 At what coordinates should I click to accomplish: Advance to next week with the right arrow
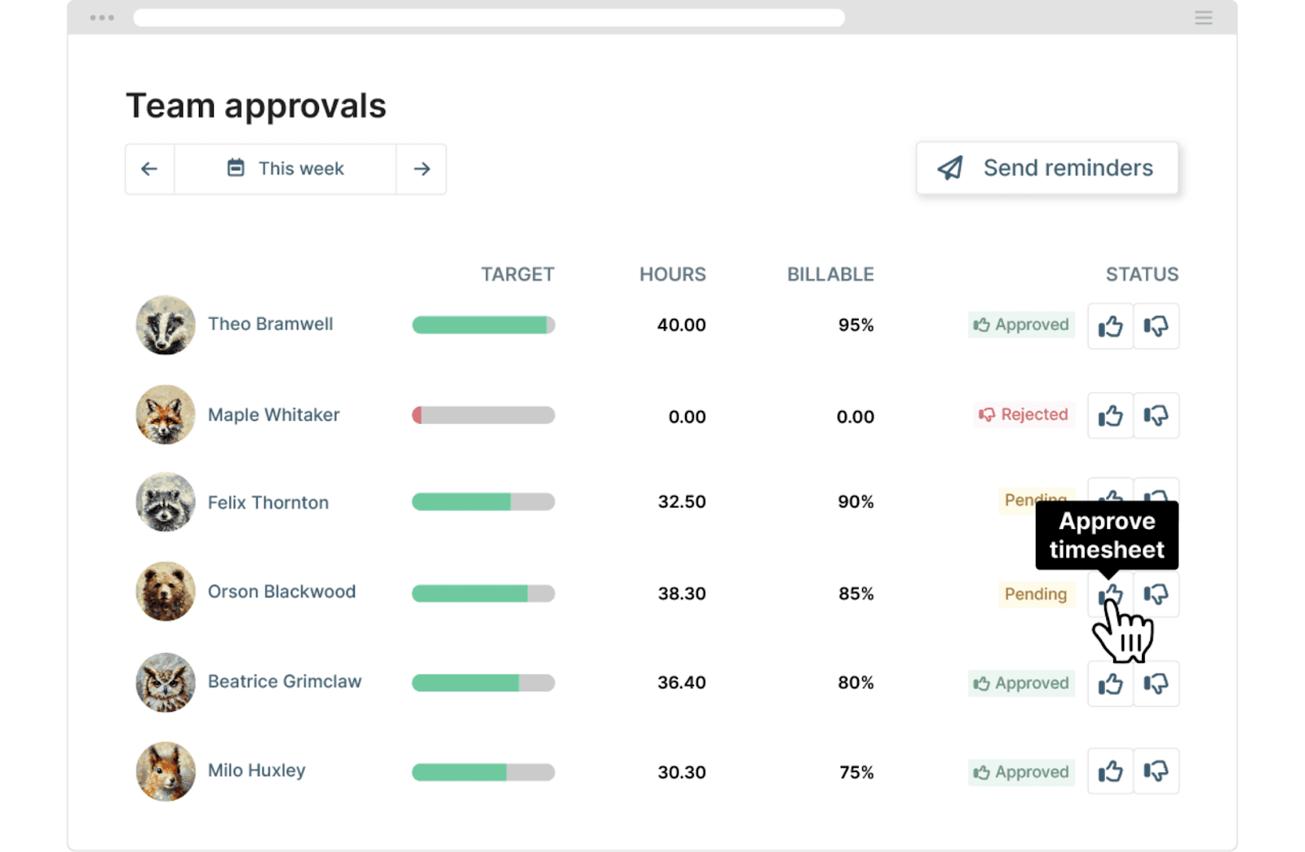click(x=422, y=168)
